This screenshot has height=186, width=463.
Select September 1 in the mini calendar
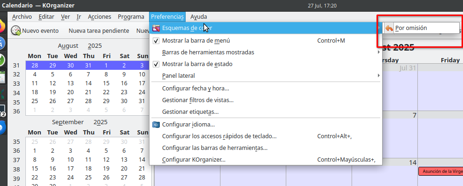(x=34, y=151)
